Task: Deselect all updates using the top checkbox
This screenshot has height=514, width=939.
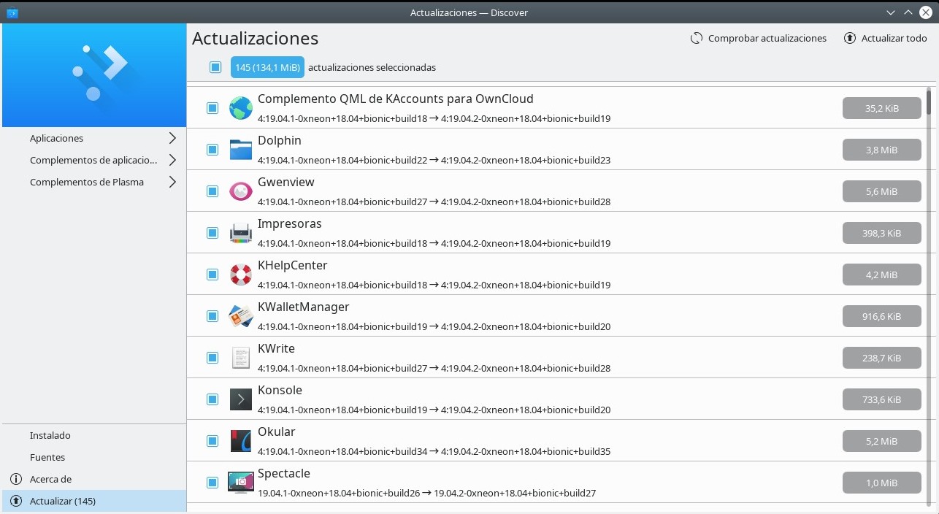Action: (x=215, y=66)
